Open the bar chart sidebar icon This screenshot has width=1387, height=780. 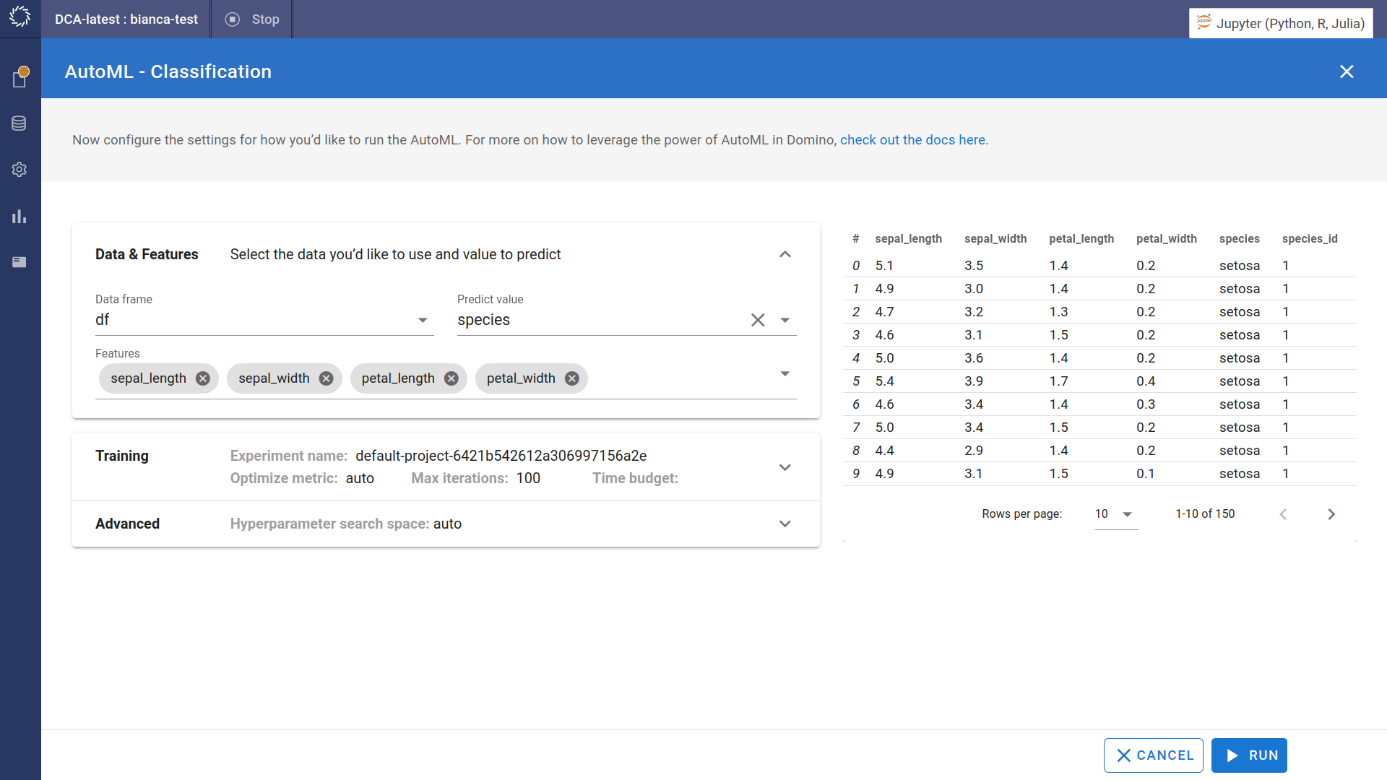point(20,216)
